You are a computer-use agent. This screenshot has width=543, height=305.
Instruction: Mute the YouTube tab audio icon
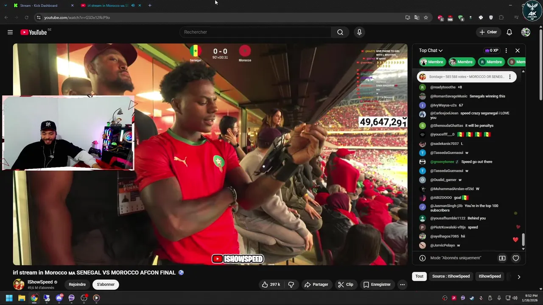(x=133, y=6)
